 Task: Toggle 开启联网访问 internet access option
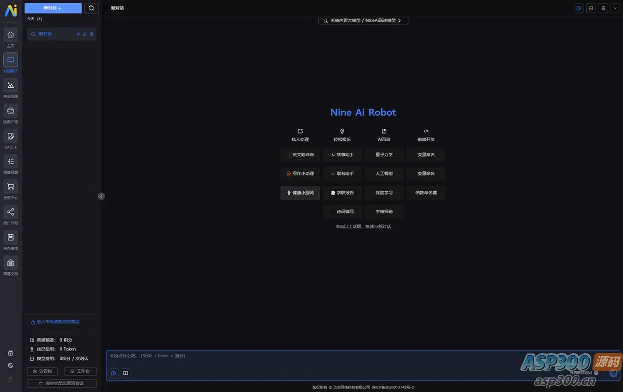tap(584, 373)
